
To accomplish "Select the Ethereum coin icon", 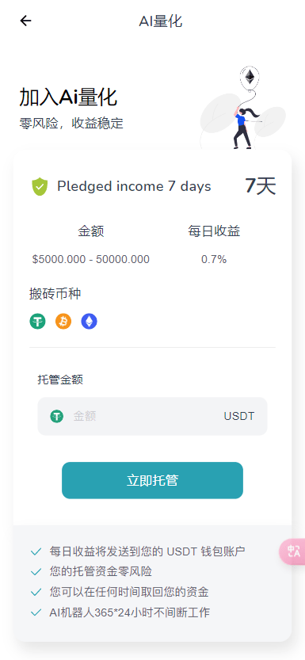I will pos(90,322).
